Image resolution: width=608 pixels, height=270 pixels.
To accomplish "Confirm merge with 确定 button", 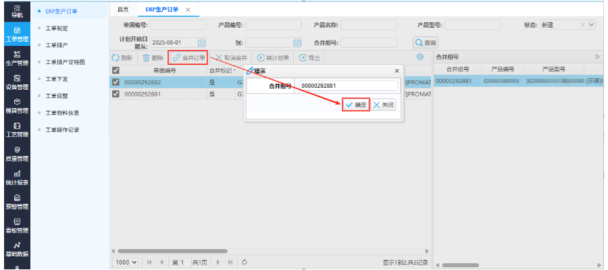I will 356,105.
